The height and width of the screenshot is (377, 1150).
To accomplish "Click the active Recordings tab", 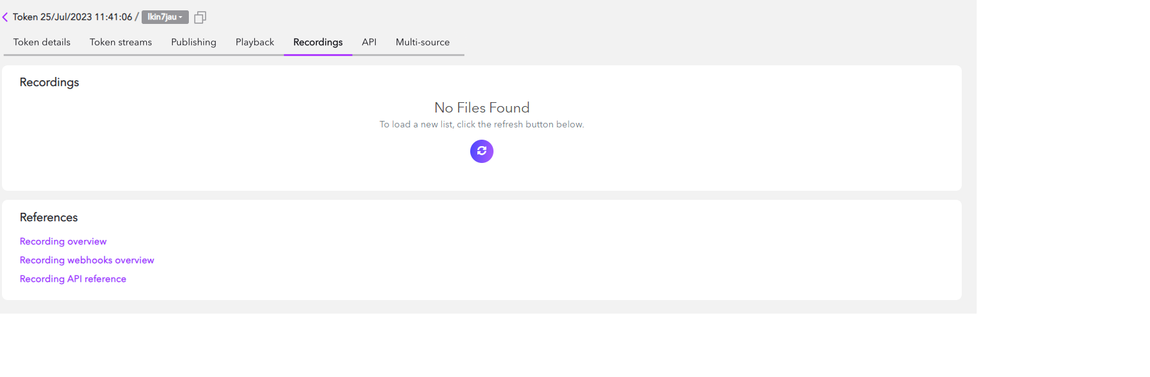I will [x=318, y=42].
